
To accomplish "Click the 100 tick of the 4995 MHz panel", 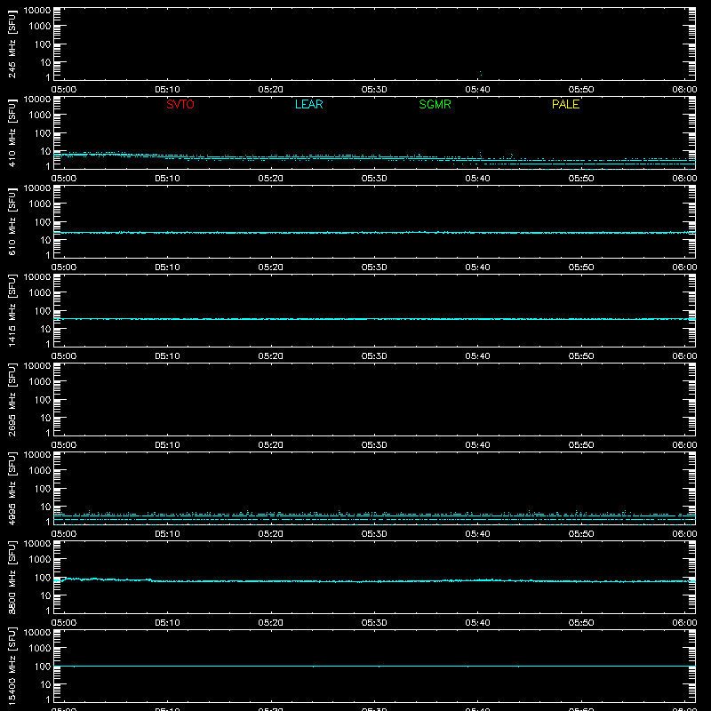I will (x=43, y=489).
